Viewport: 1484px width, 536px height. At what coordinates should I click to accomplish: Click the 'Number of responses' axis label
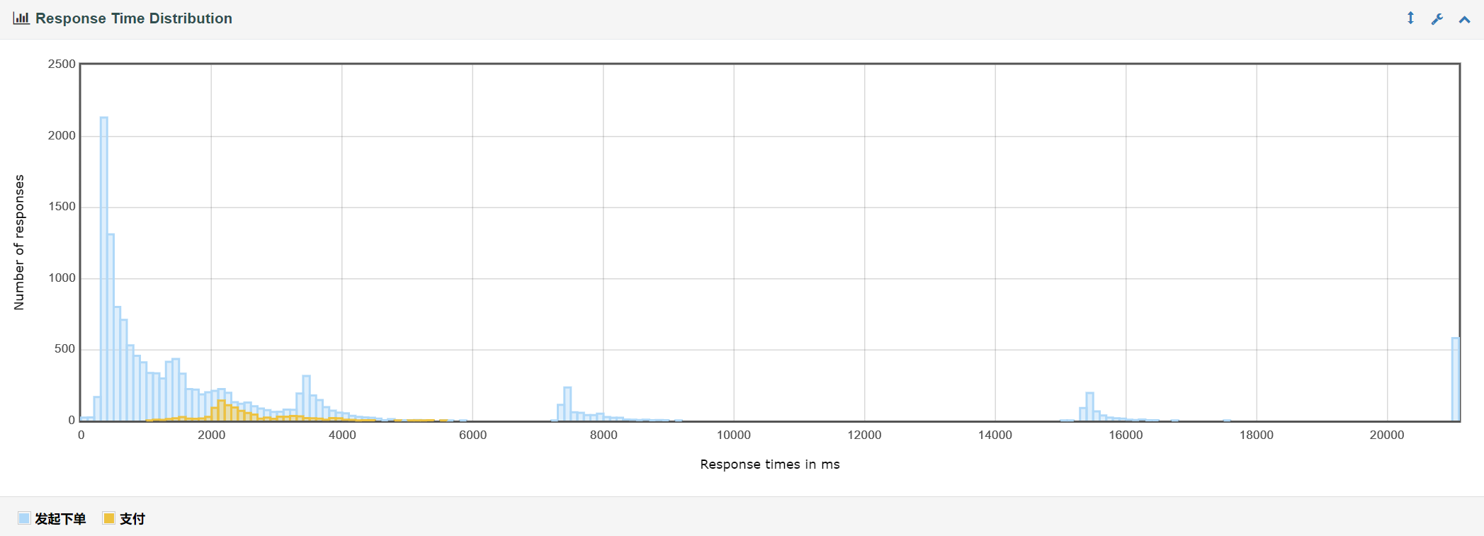click(19, 242)
